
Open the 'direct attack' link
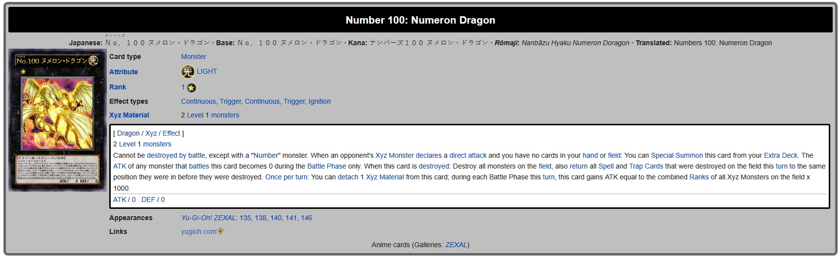pos(468,155)
